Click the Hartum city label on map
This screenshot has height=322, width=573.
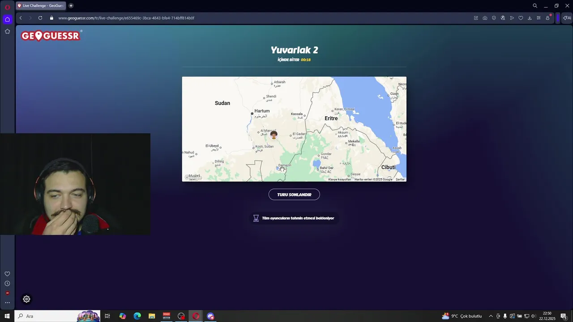tap(262, 111)
